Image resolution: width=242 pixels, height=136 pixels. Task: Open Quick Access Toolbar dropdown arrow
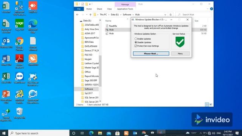point(90,4)
